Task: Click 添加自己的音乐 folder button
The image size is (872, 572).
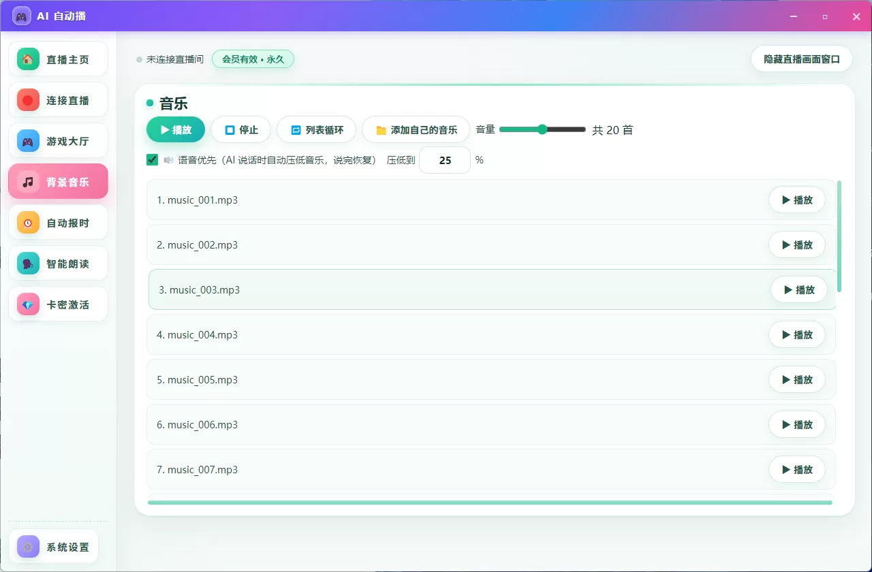Action: point(416,129)
